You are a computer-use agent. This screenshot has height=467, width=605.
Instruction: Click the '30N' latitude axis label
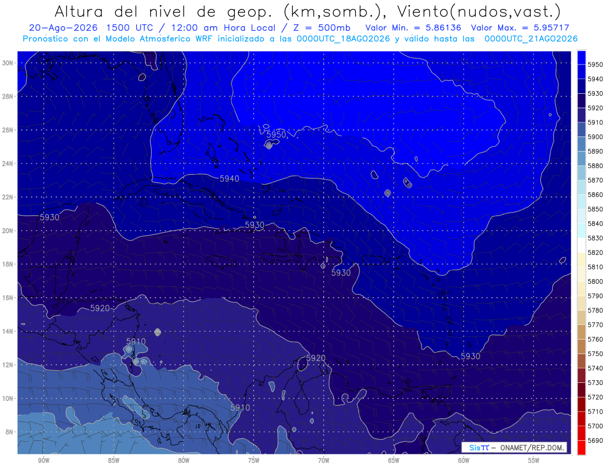pyautogui.click(x=8, y=63)
